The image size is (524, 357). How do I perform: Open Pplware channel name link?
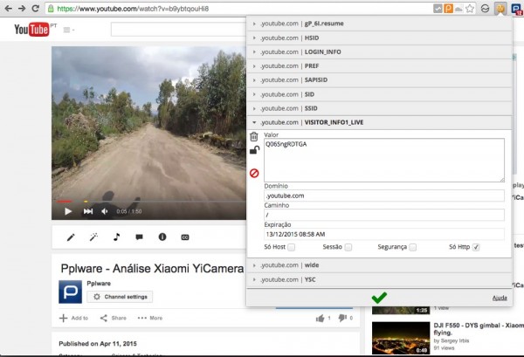99,283
